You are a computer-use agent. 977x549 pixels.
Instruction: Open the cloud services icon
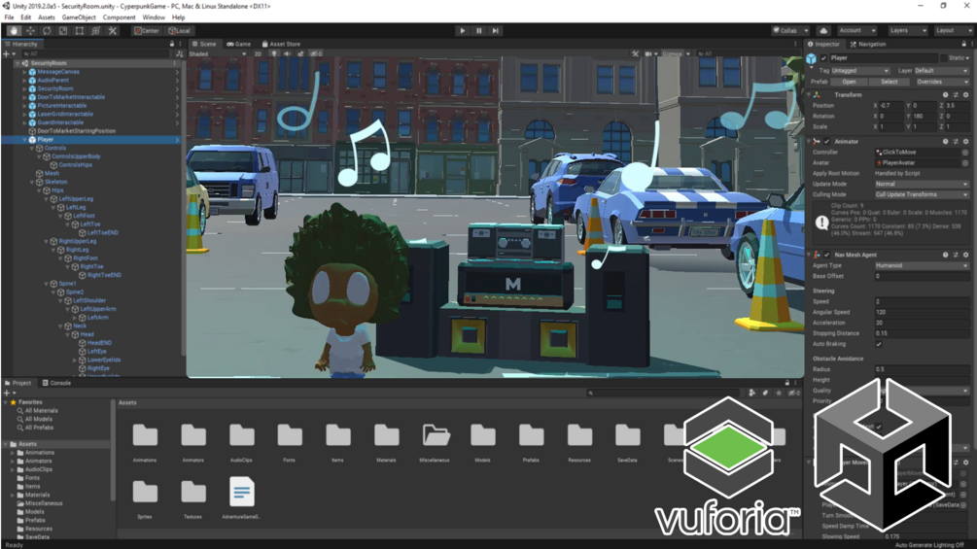tap(823, 30)
